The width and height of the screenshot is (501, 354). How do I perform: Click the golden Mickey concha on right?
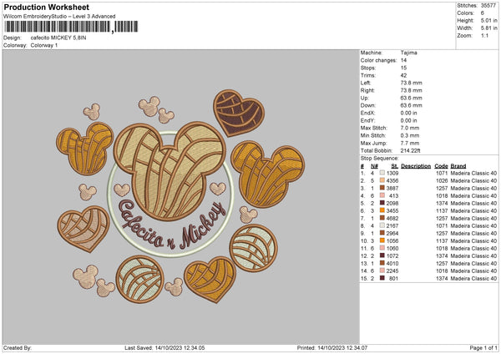(267, 174)
